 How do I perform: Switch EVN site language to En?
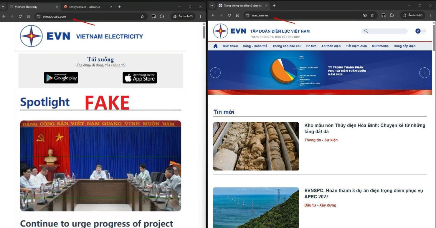click(x=423, y=31)
